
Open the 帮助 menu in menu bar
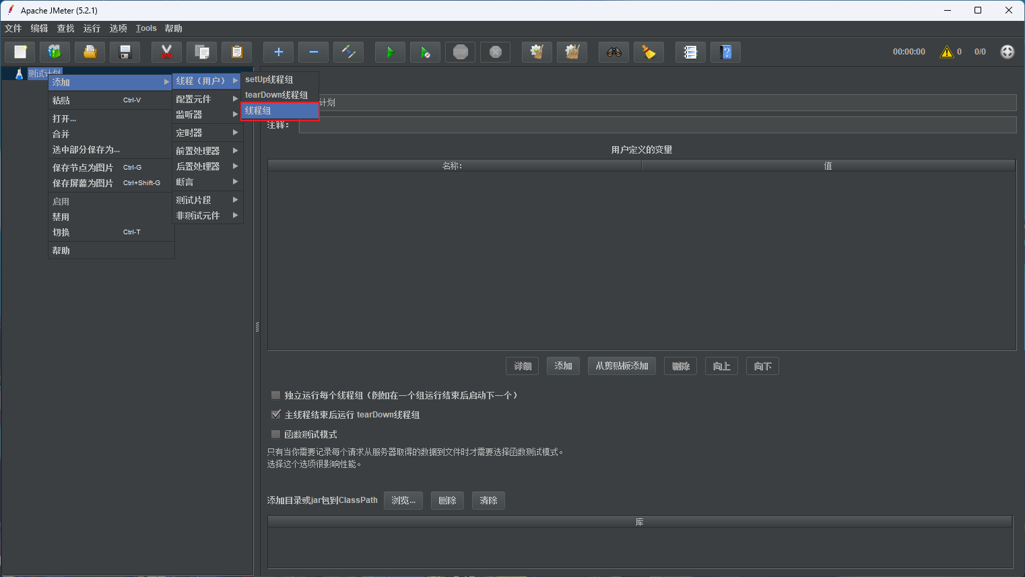click(x=173, y=28)
